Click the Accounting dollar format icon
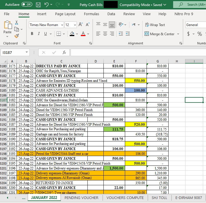The image size is (206, 203). (188, 34)
